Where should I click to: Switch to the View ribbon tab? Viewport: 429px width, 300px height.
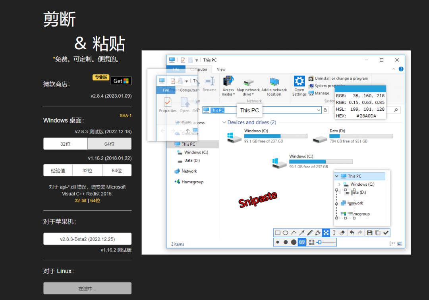(221, 69)
